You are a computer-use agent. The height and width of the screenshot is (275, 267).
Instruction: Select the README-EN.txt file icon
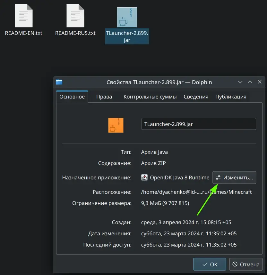pyautogui.click(x=24, y=16)
